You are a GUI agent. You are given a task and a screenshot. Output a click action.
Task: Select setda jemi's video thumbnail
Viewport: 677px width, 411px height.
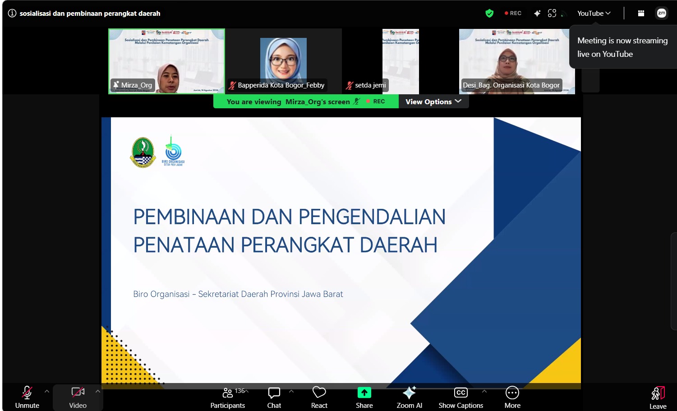tap(401, 61)
